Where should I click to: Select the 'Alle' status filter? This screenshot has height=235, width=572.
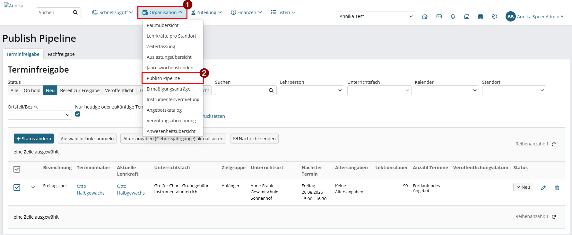click(x=14, y=91)
